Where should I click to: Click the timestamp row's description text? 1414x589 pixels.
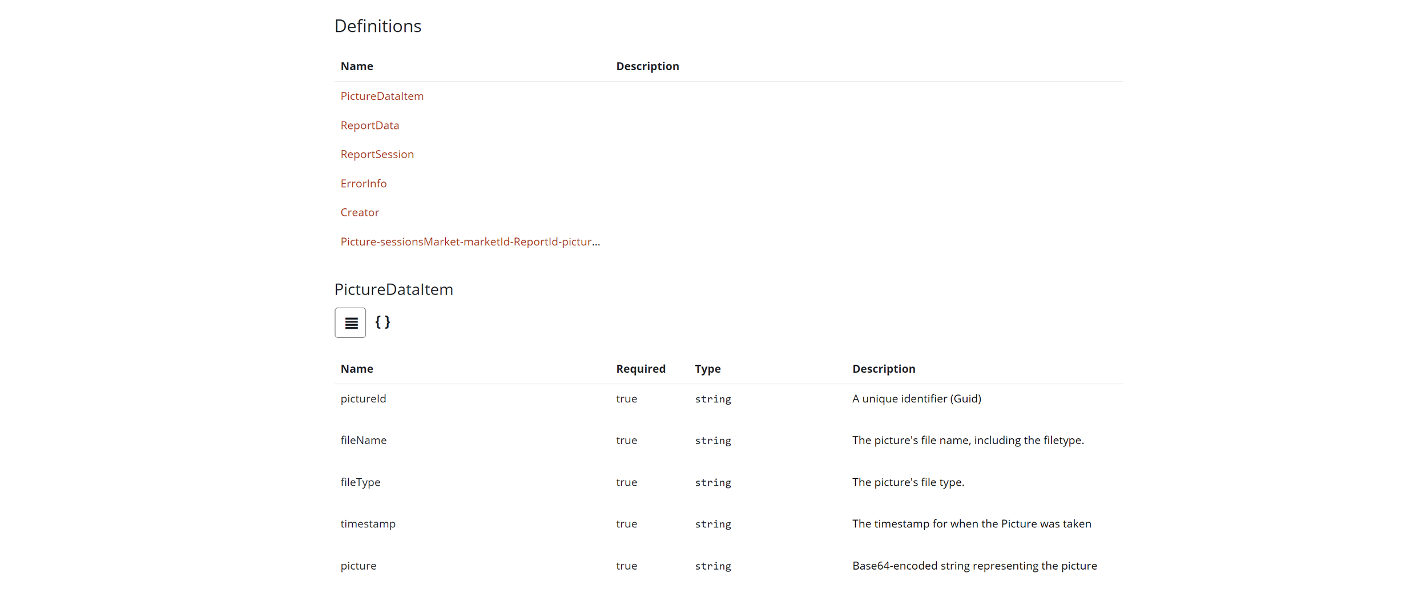coord(971,523)
